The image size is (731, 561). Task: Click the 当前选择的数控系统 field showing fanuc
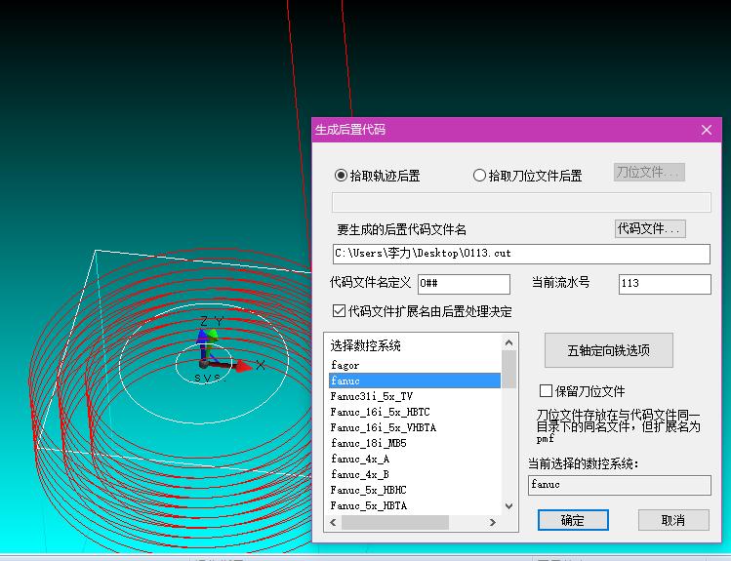point(620,485)
